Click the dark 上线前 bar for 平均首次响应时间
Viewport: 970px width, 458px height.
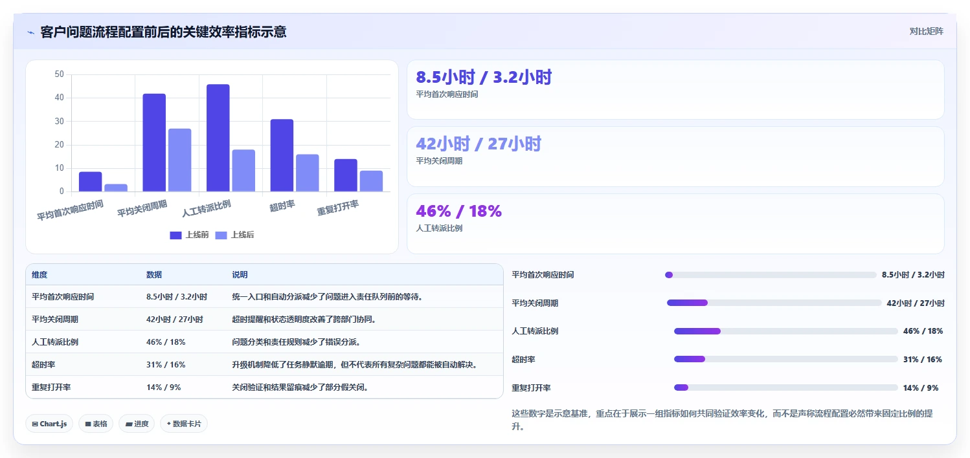pyautogui.click(x=91, y=182)
